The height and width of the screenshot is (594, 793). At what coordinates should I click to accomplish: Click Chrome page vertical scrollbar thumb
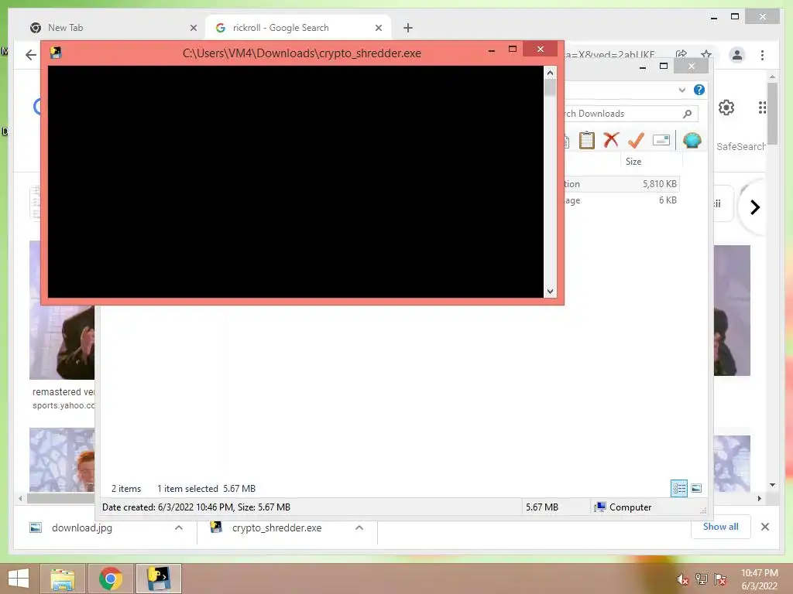coord(772,114)
